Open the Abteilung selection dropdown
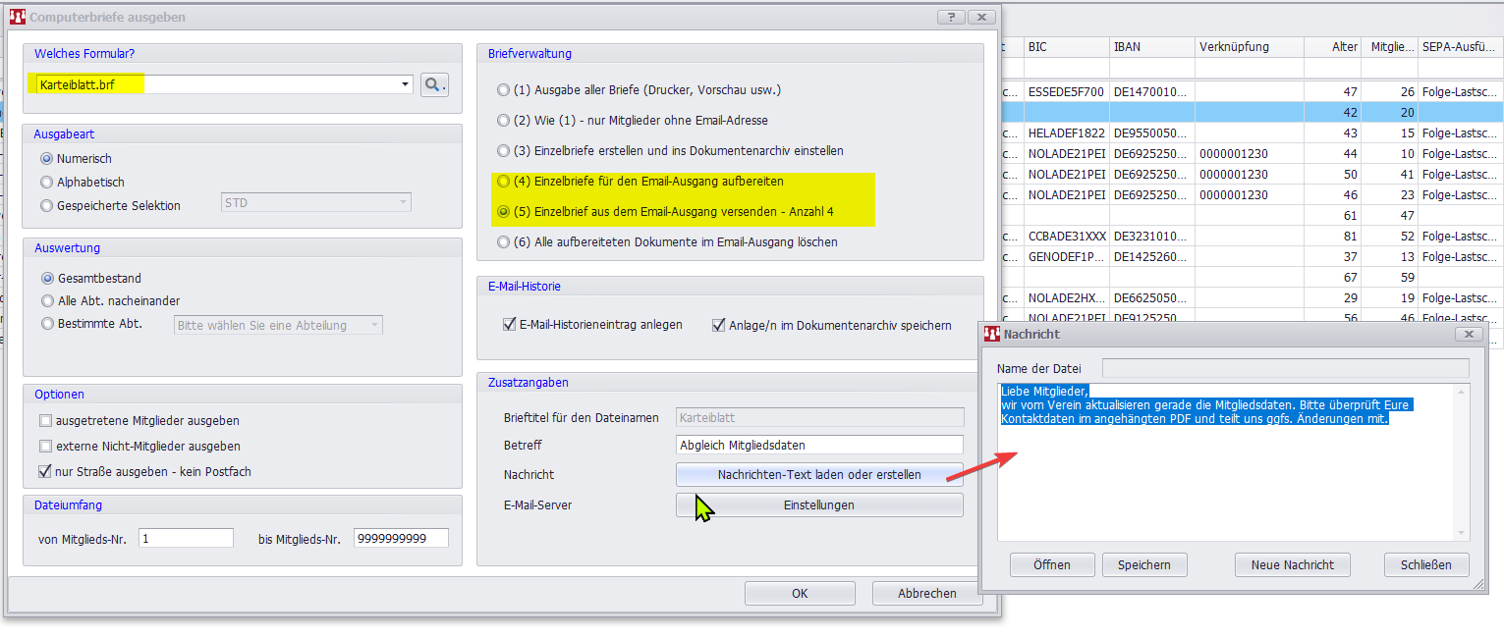The width and height of the screenshot is (1504, 637). pos(374,326)
